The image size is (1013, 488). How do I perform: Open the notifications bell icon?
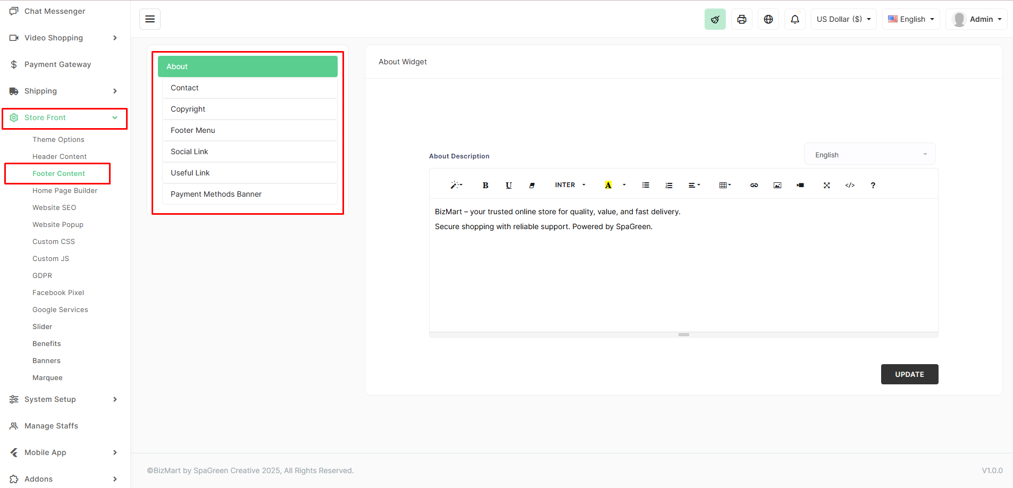(x=795, y=19)
